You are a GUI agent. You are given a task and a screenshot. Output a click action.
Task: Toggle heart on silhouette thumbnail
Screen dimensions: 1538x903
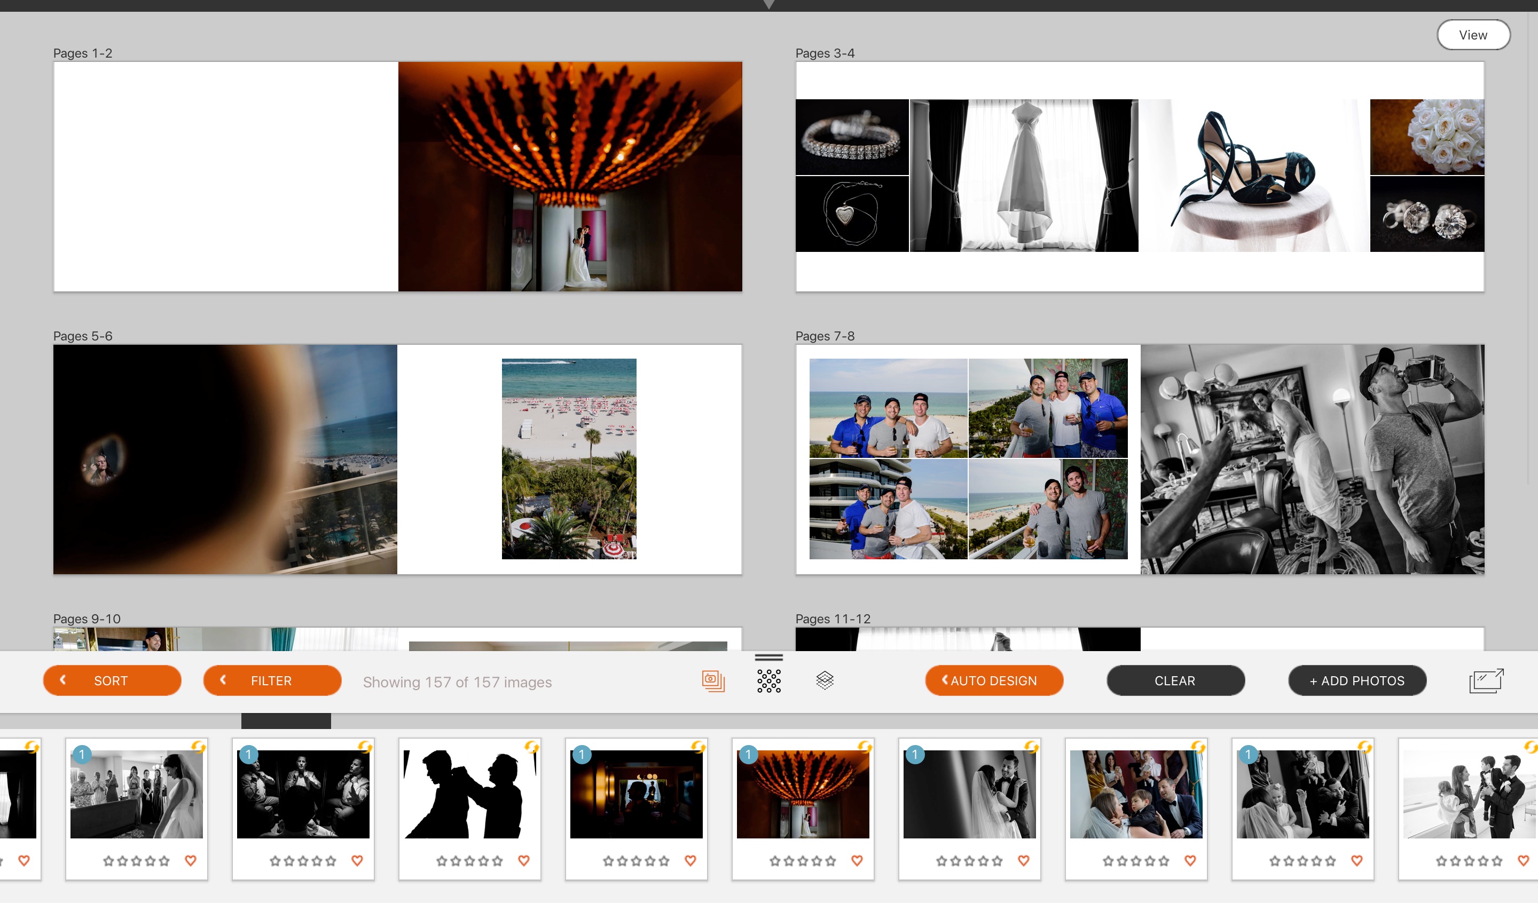(524, 860)
